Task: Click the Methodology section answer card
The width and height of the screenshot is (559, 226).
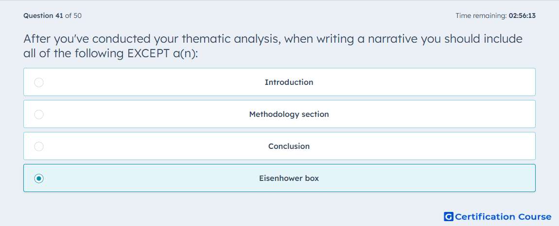Action: tap(279, 114)
